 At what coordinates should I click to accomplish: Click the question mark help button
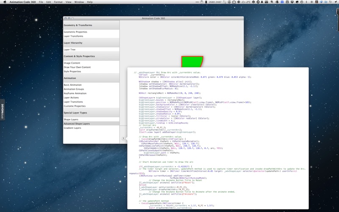coord(123,139)
